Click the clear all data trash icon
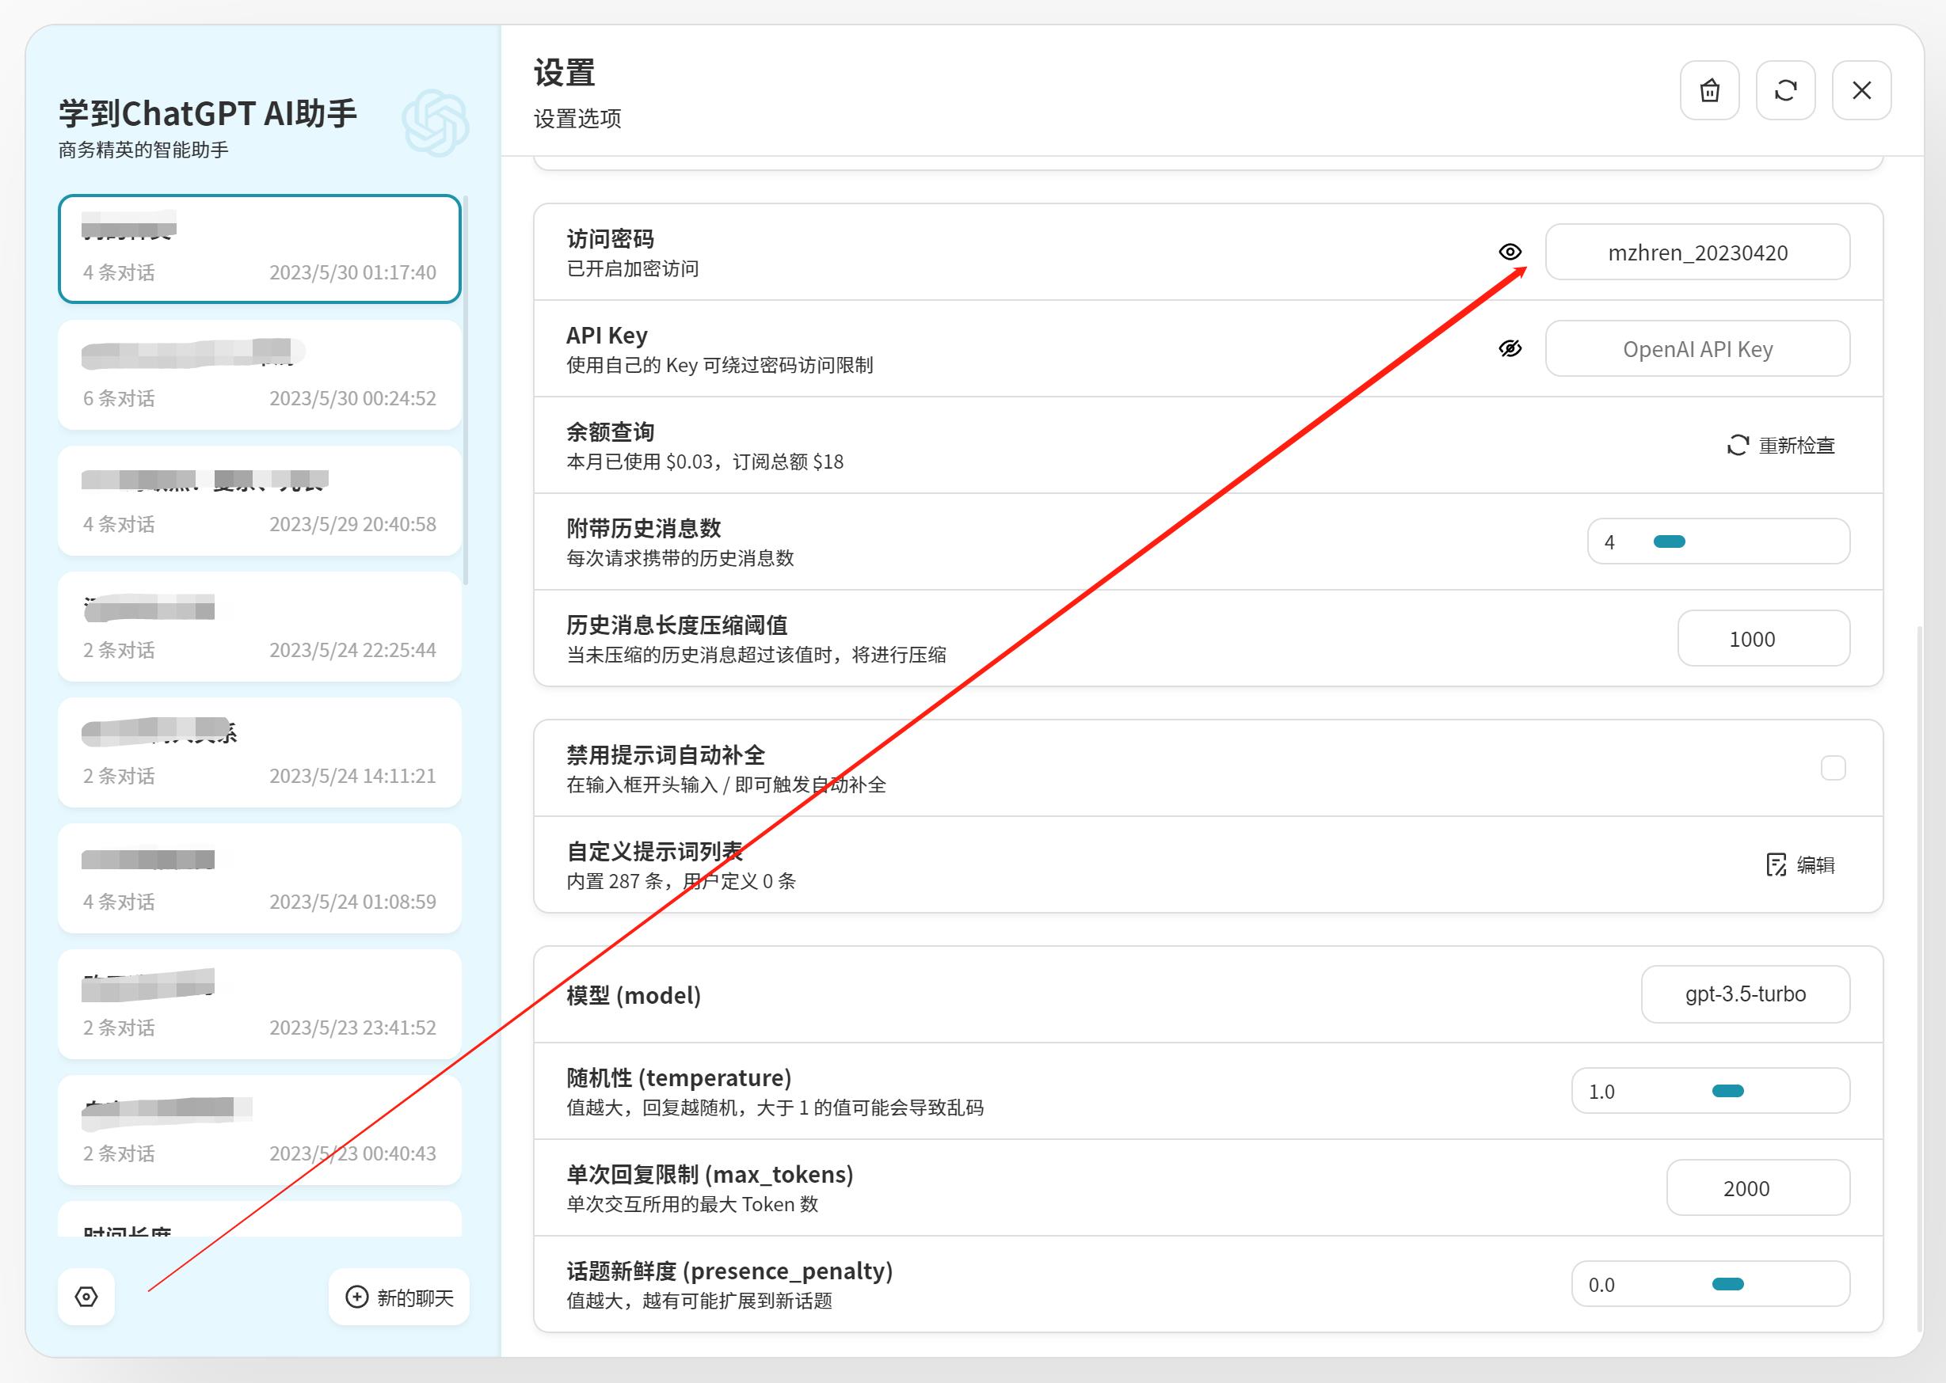Screen dimensions: 1946x1383 pyautogui.click(x=1709, y=90)
